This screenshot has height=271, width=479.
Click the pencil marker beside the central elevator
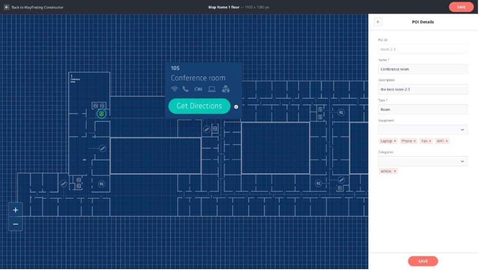[x=207, y=129]
